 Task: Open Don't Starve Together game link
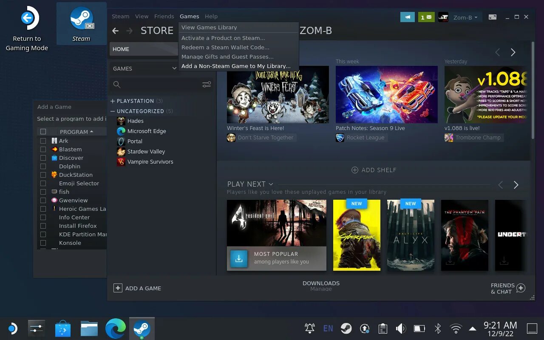[266, 138]
